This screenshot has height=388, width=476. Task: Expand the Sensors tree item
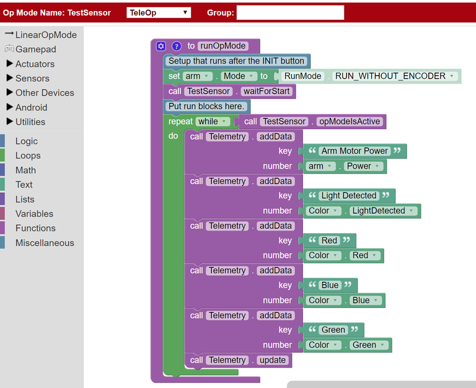click(9, 78)
